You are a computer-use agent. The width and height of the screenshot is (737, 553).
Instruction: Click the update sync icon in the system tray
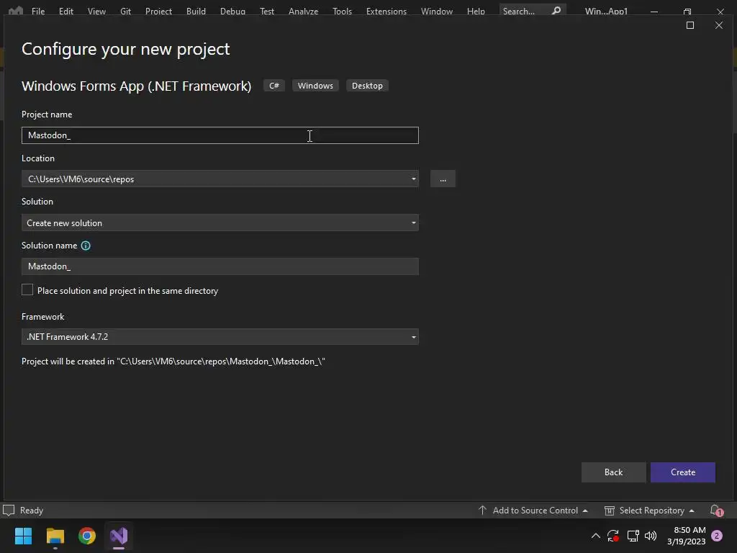tap(613, 536)
